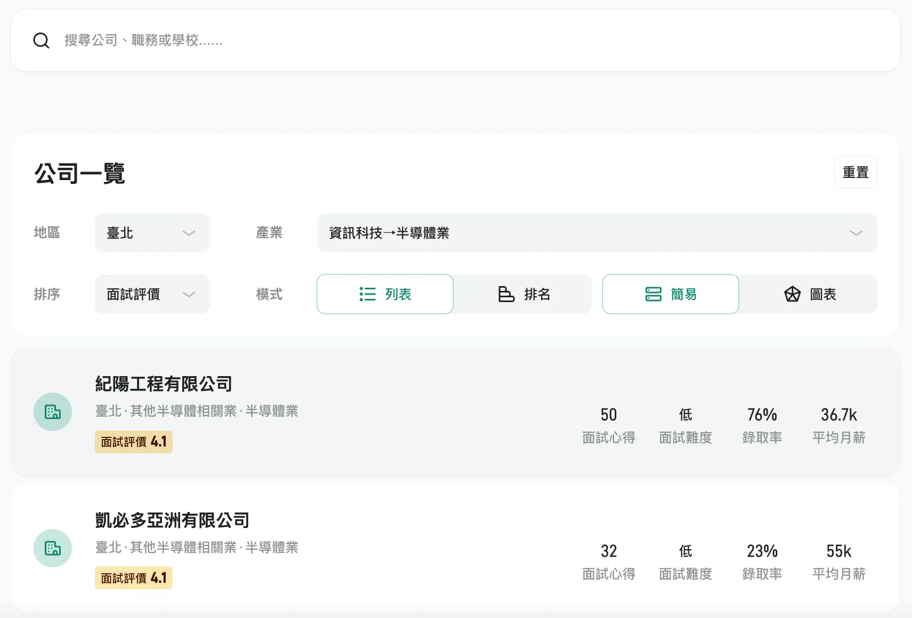Click the 公司一覽 heading

[79, 173]
